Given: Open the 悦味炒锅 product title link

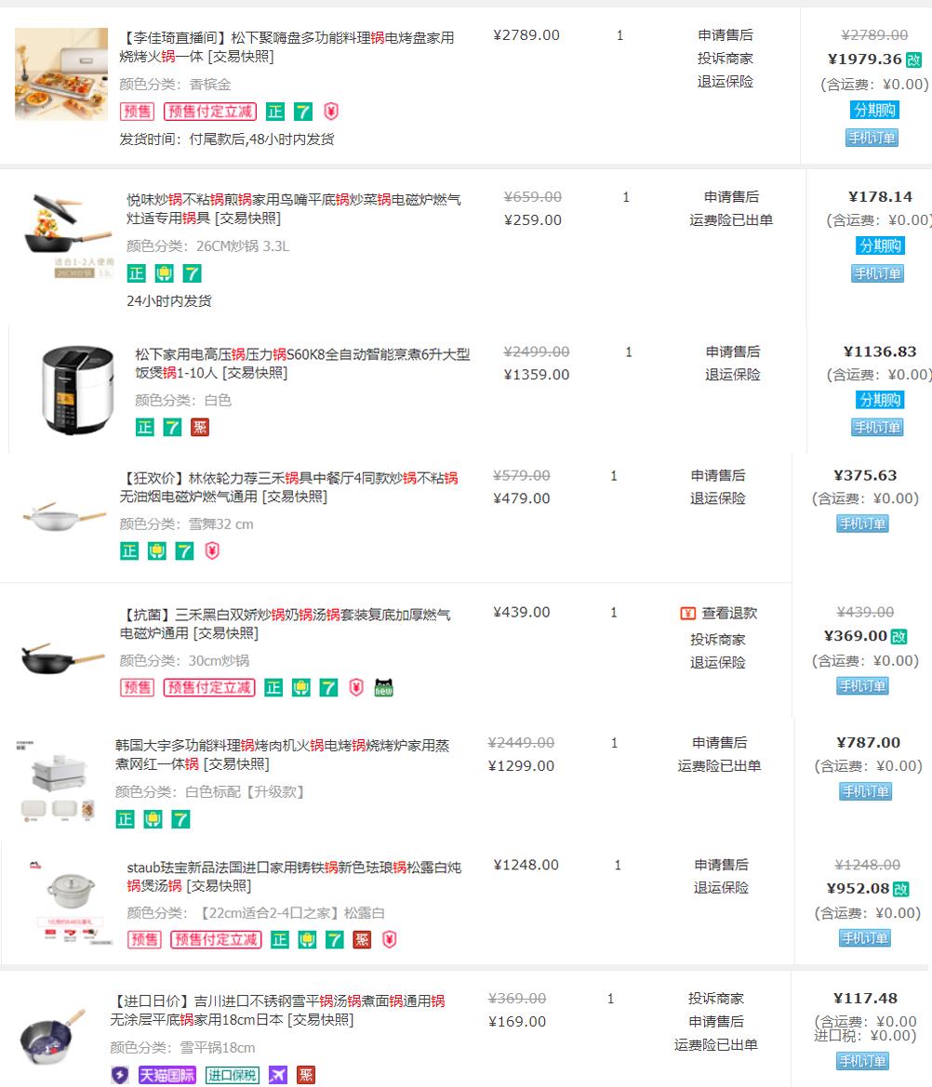Looking at the screenshot, I should tap(293, 208).
